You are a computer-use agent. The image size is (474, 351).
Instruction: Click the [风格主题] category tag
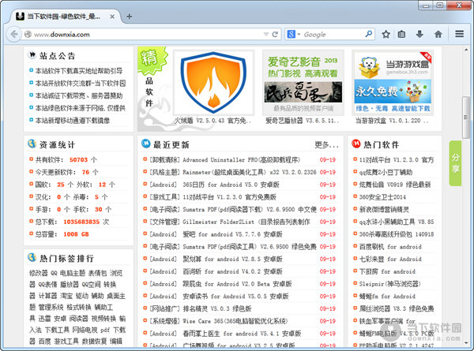coord(165,172)
